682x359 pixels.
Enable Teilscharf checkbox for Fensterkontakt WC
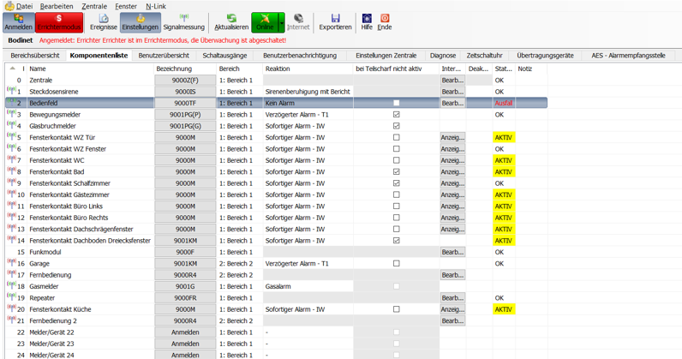click(396, 160)
